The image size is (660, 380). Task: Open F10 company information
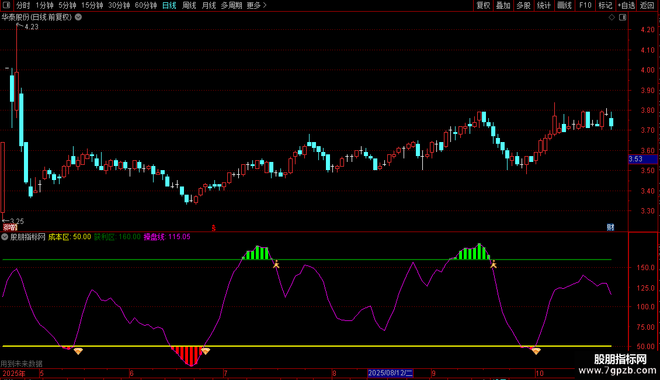[x=585, y=6]
